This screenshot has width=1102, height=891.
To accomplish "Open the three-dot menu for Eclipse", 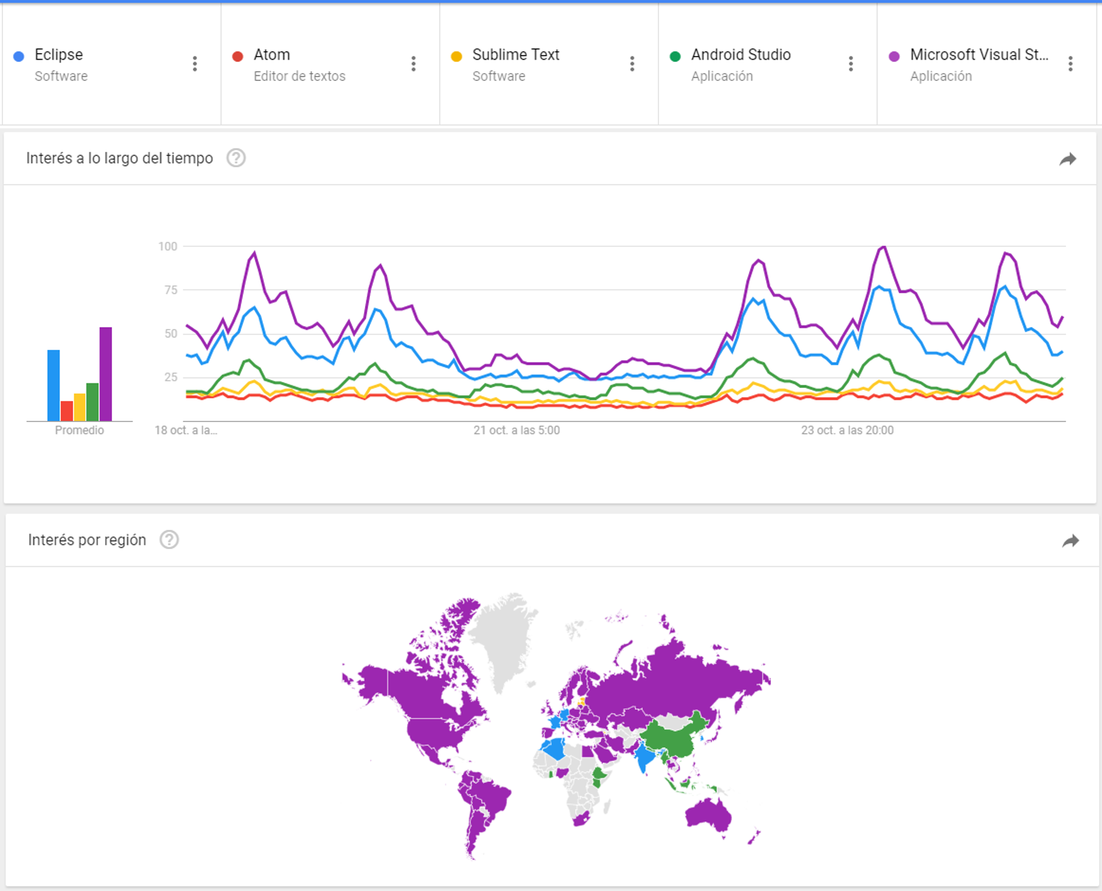I will (195, 64).
